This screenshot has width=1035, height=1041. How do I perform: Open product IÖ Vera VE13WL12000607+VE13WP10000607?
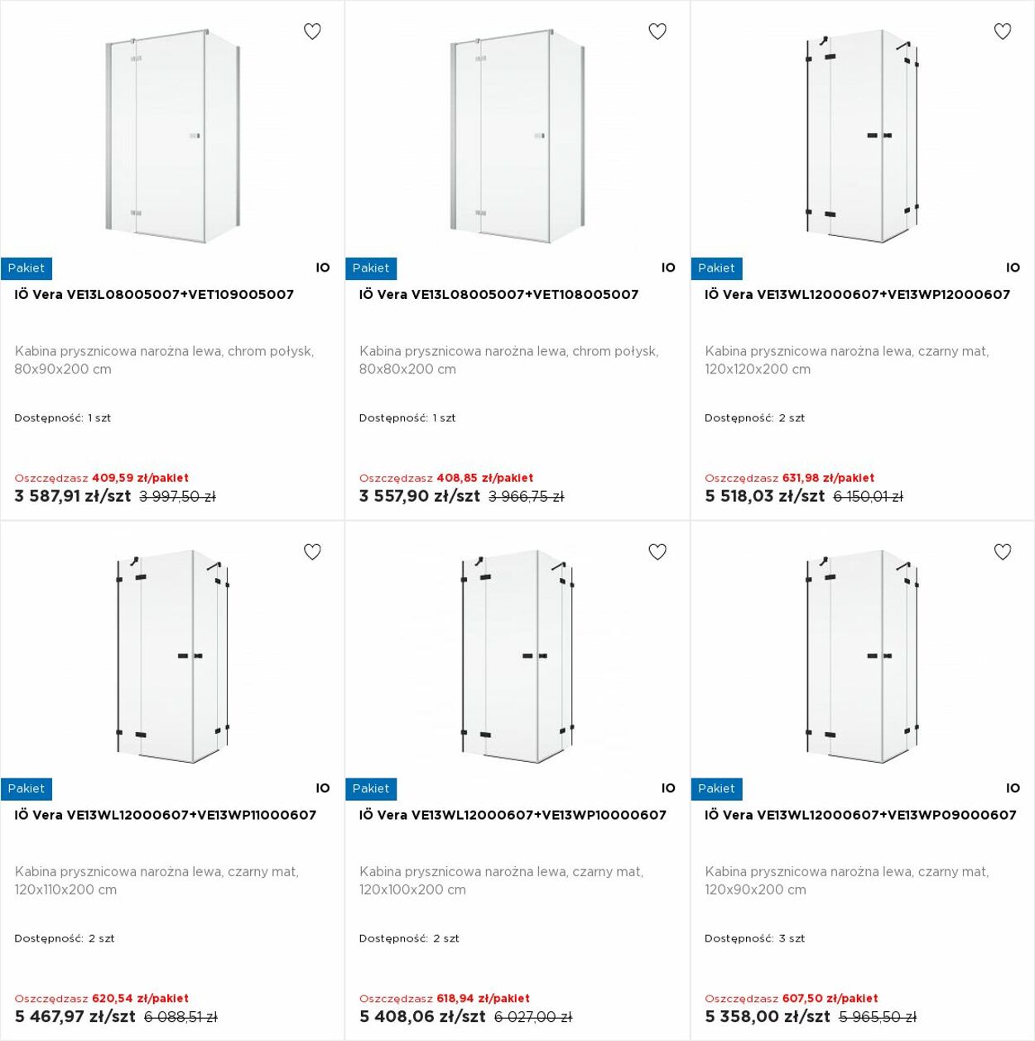[513, 814]
